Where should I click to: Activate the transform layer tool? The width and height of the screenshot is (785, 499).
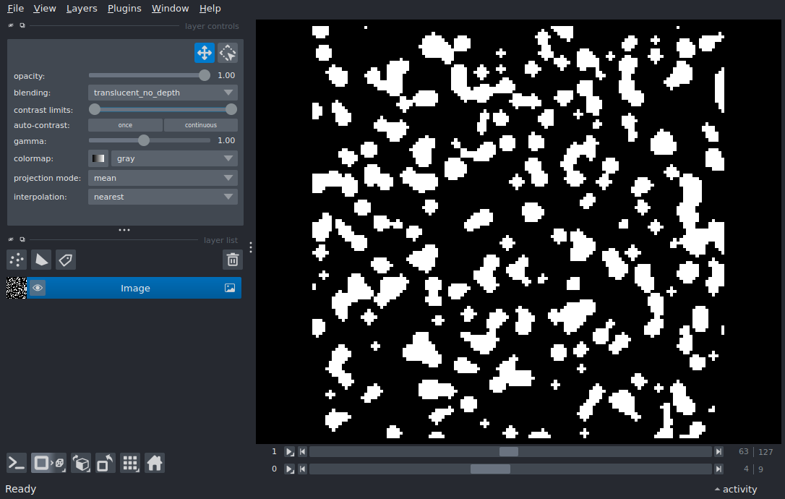point(228,53)
